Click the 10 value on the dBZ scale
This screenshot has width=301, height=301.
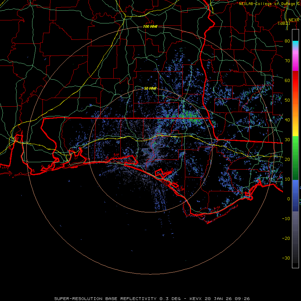[287, 179]
